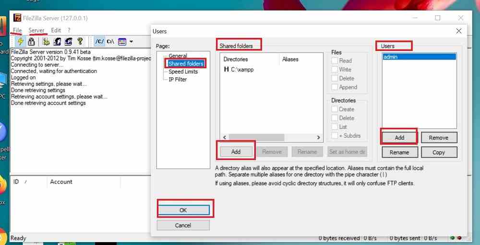Click the Aliases column header
The image size is (480, 245).
point(290,60)
